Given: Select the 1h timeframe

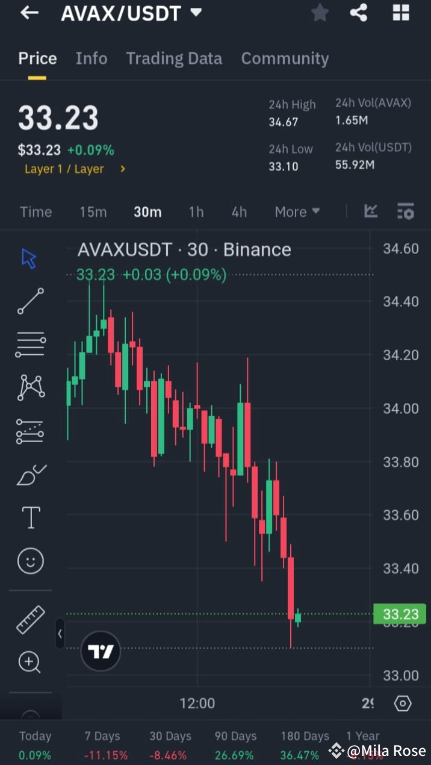Looking at the screenshot, I should (196, 211).
